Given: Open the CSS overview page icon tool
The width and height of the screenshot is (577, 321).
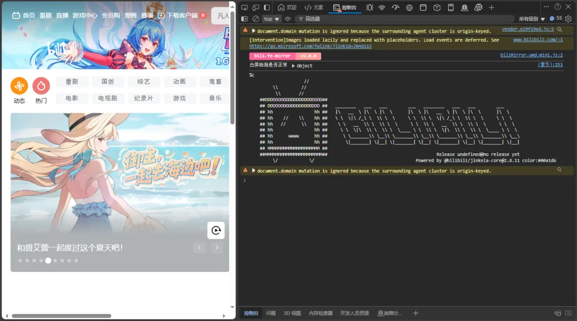Looking at the screenshot, I should click(x=451, y=7).
